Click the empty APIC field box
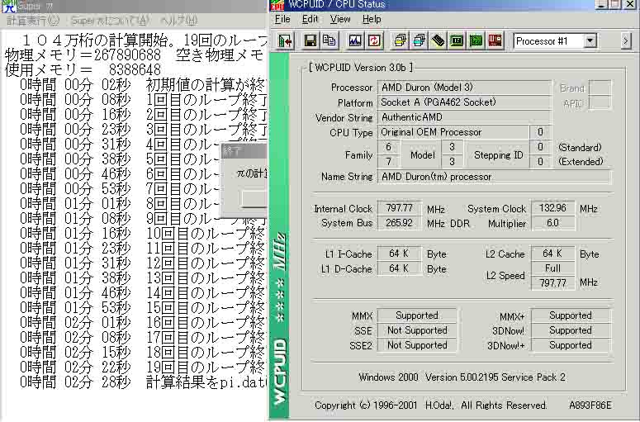This screenshot has height=422, width=640. [x=600, y=103]
